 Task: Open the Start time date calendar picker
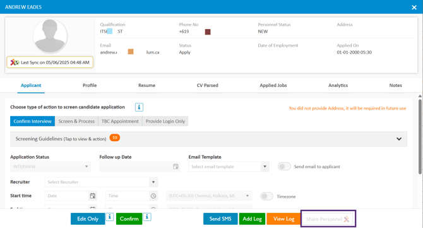click(x=93, y=196)
